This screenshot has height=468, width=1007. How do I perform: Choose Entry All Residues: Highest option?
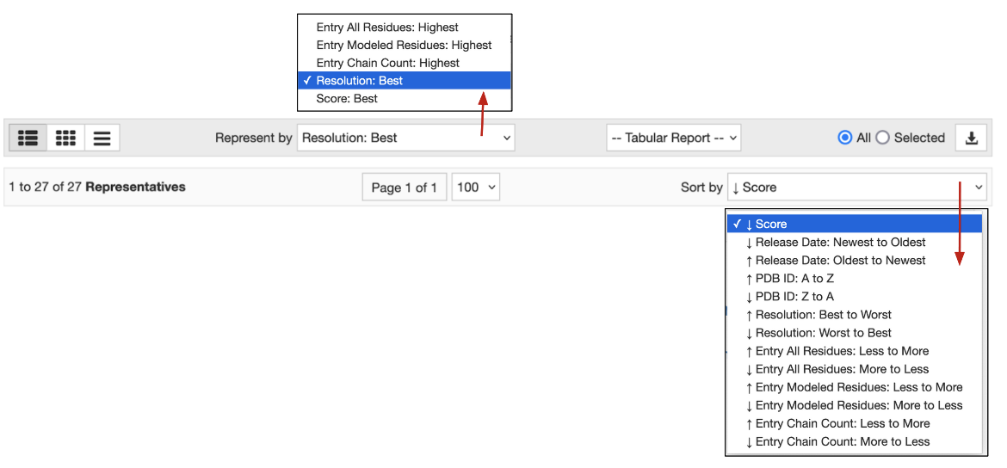click(x=387, y=28)
